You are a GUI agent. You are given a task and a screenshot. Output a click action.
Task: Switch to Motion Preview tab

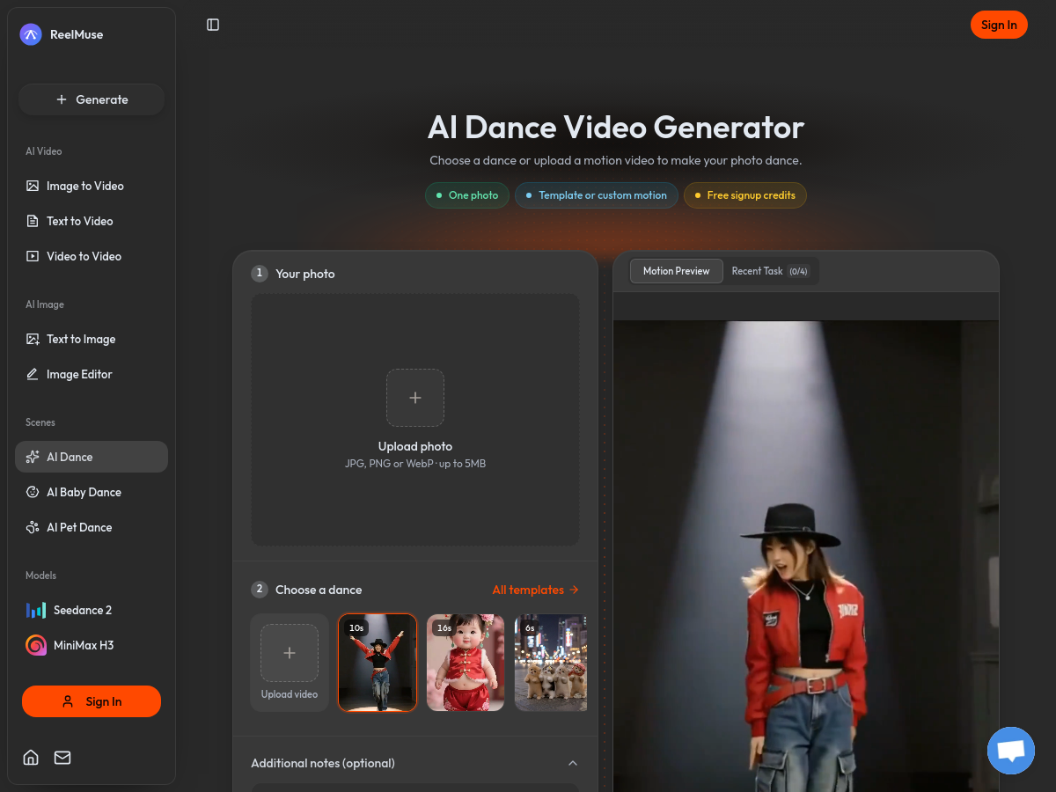click(676, 271)
